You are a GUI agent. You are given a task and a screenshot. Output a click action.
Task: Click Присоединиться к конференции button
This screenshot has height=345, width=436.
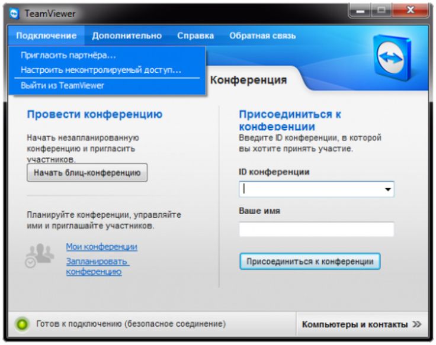tap(310, 262)
